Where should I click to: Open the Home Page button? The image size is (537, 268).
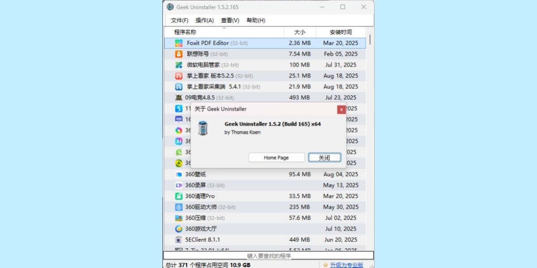(277, 158)
